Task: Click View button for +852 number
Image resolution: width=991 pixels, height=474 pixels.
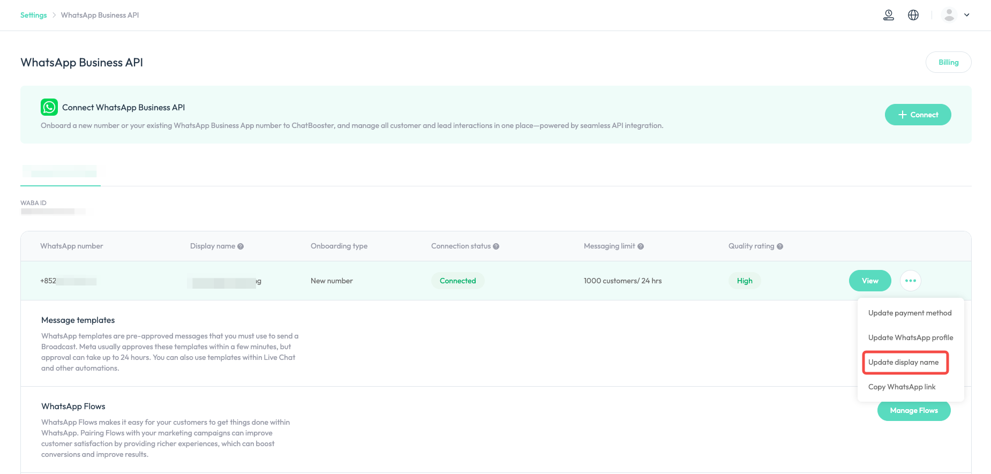Action: pyautogui.click(x=870, y=281)
